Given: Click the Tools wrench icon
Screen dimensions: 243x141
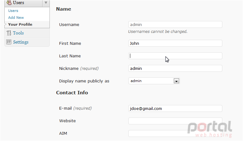Looking at the screenshot, I should click(x=9, y=33).
